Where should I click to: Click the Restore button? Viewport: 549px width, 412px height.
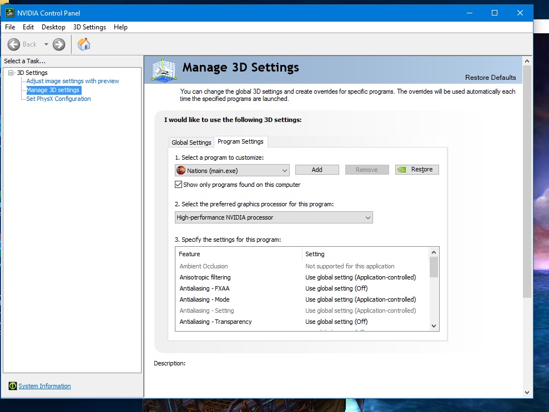click(417, 169)
